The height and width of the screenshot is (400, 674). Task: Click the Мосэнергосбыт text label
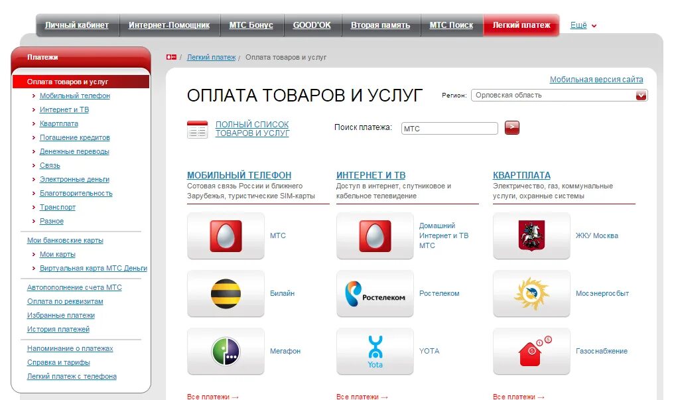point(602,293)
